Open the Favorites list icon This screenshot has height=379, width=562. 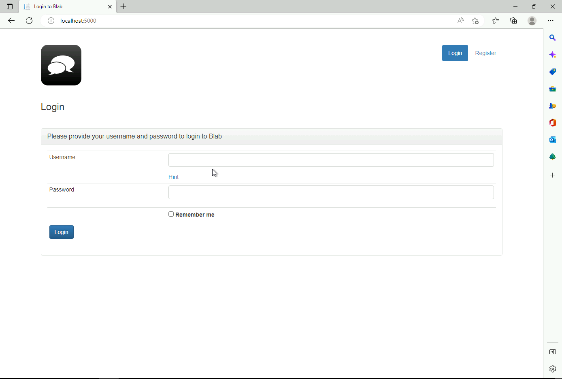(496, 21)
